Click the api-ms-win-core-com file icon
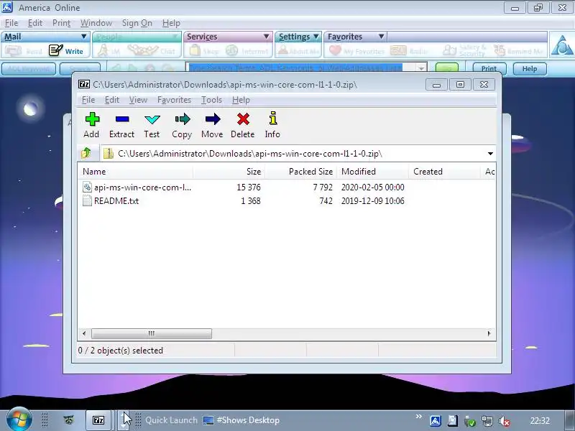 point(87,187)
